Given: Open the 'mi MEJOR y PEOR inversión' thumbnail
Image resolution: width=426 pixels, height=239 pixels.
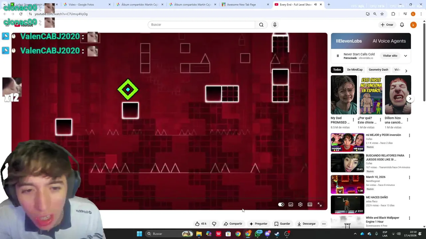Looking at the screenshot, I should (x=347, y=142).
